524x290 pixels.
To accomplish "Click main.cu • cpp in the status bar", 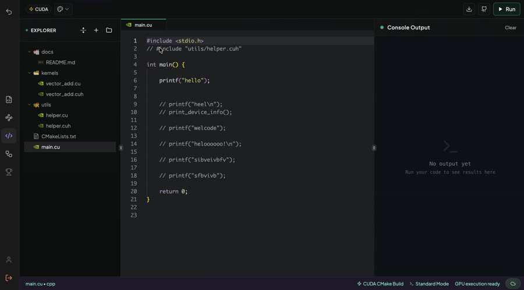I will (40, 284).
